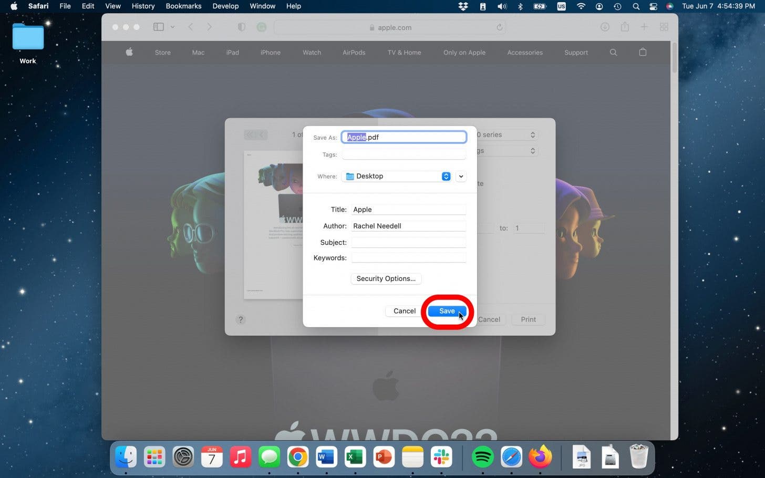Open the Bookmarks menu
Viewport: 765px width, 478px height.
click(183, 6)
